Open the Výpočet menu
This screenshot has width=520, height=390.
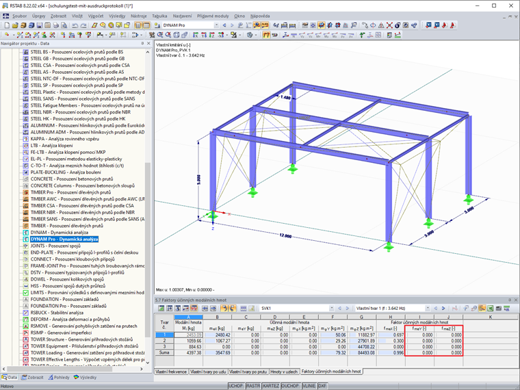96,16
